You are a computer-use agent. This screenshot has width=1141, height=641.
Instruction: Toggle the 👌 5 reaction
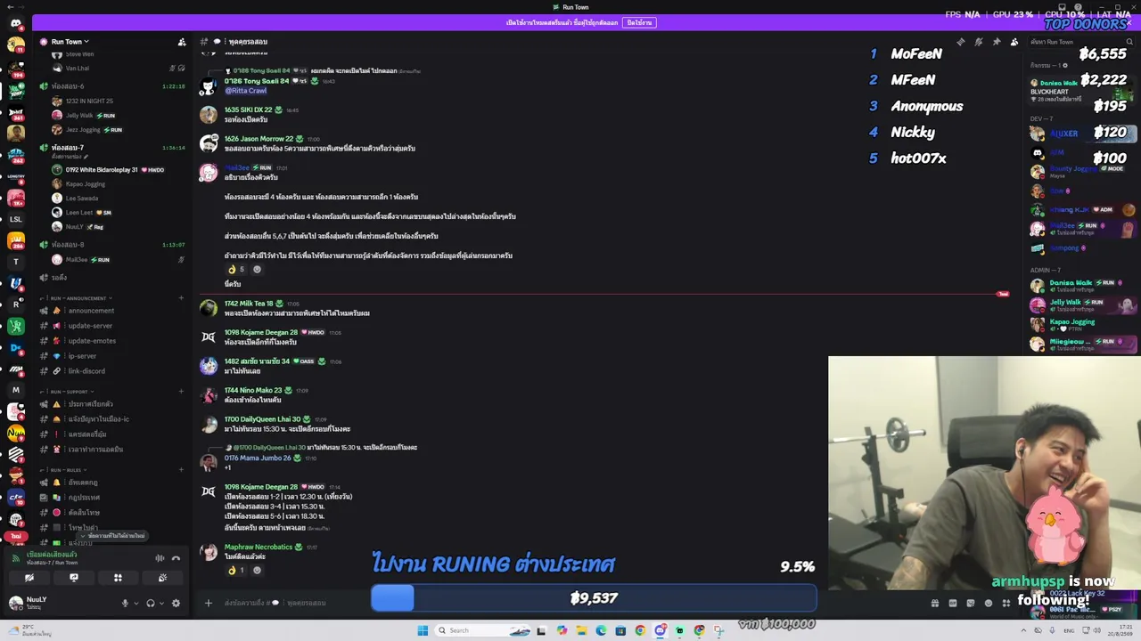236,270
